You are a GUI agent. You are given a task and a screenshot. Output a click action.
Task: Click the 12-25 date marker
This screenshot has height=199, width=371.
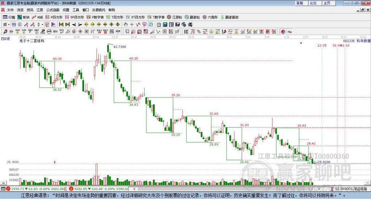[322, 45]
